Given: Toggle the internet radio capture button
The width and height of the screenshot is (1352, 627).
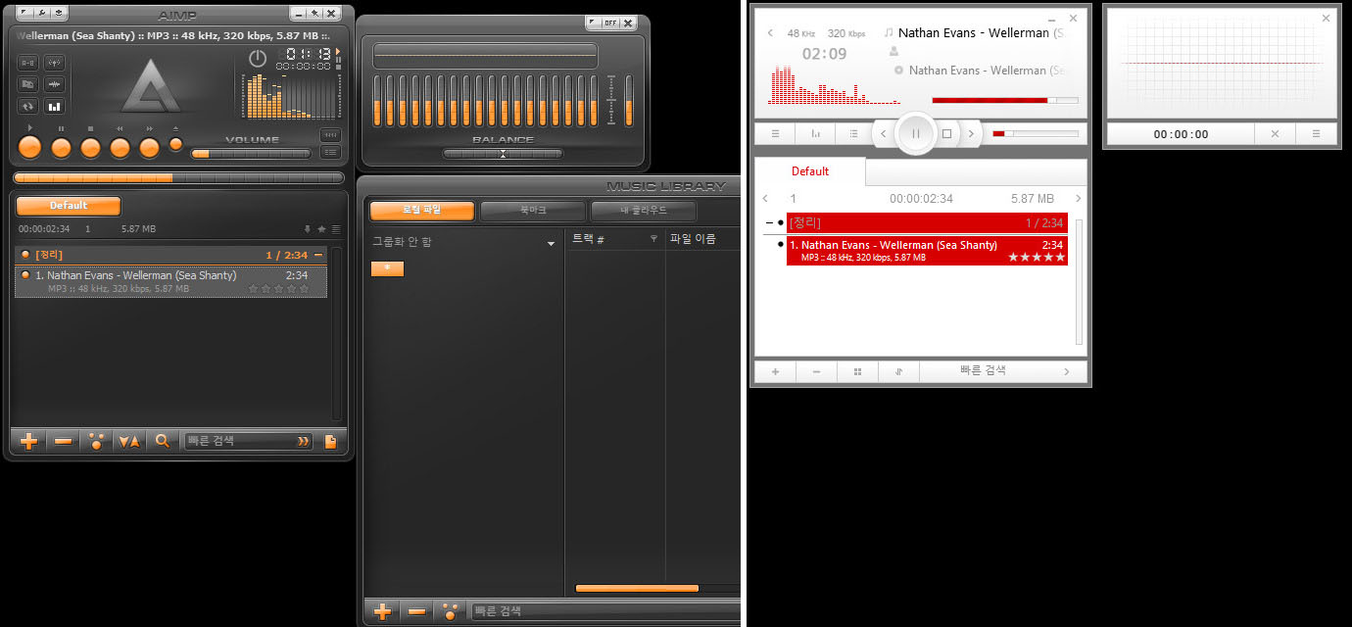Looking at the screenshot, I should [55, 63].
